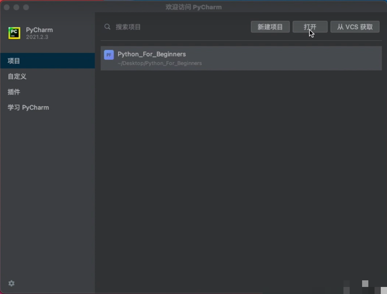Select the 项目 tab in sidebar

click(x=47, y=61)
